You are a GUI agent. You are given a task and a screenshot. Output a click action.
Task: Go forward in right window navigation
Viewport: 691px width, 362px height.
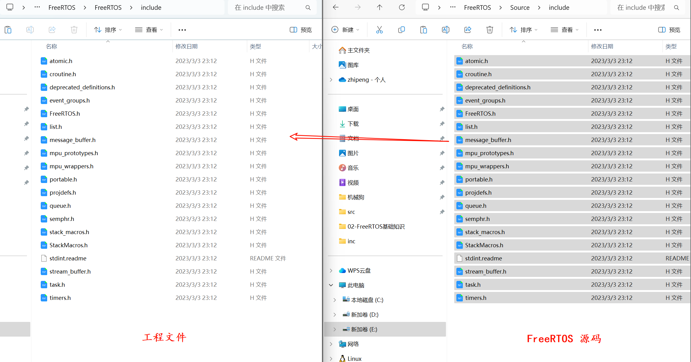[x=358, y=7]
